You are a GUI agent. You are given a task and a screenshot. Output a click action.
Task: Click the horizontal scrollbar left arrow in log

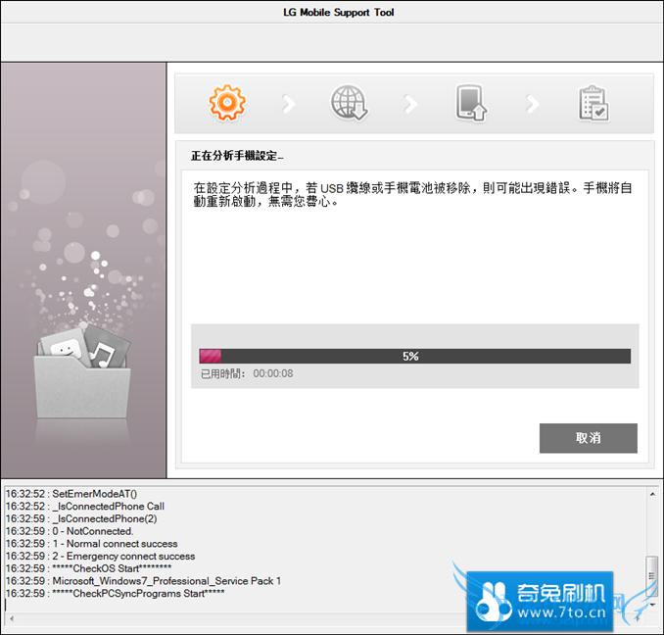click(x=12, y=618)
